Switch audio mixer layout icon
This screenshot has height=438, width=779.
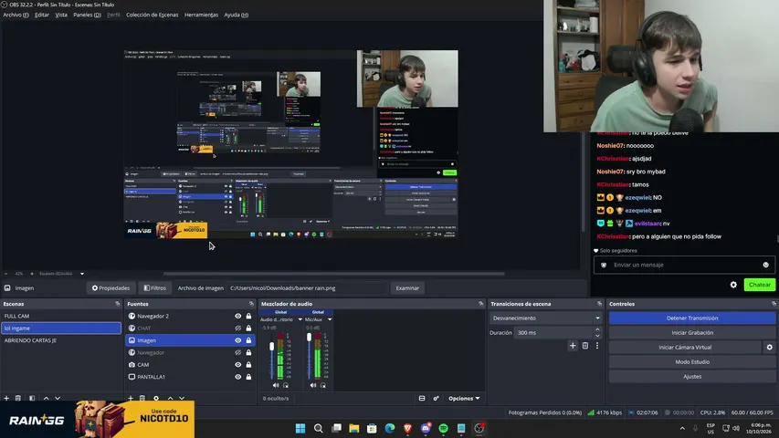click(x=422, y=398)
